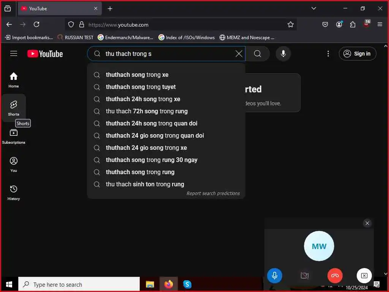Click the site security padlock icon
The image size is (389, 292).
click(81, 24)
